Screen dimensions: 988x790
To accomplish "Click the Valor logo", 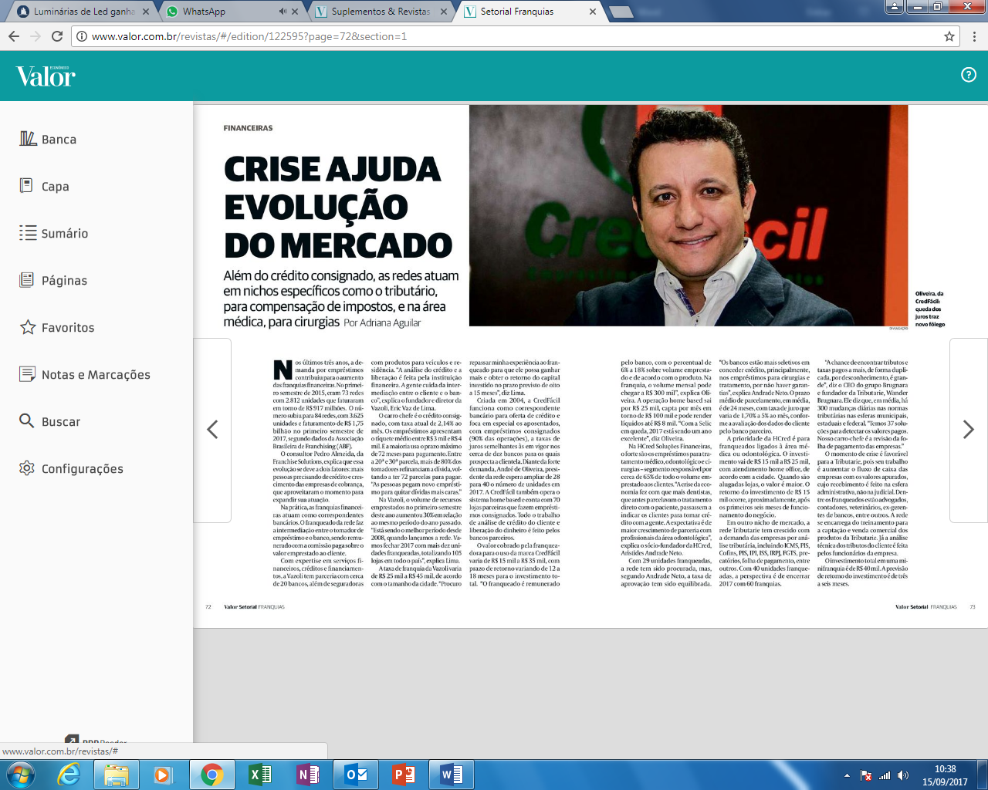I will [46, 76].
